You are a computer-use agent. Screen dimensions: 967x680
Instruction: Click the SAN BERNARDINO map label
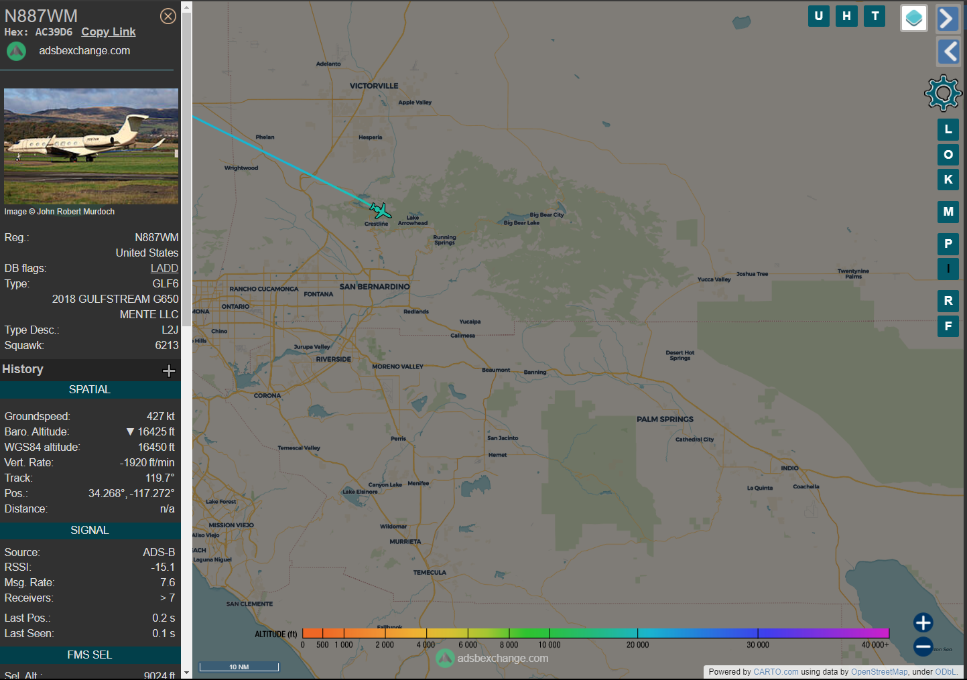click(x=375, y=287)
